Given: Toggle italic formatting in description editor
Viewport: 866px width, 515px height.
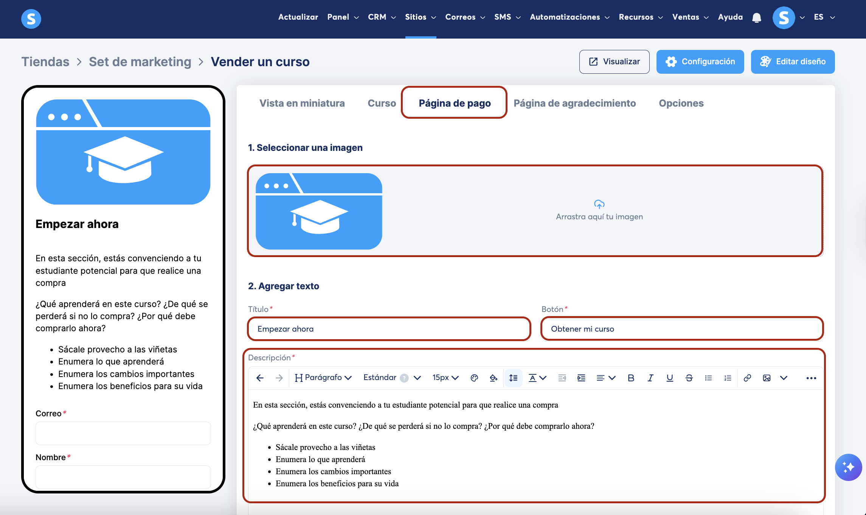Looking at the screenshot, I should click(650, 378).
